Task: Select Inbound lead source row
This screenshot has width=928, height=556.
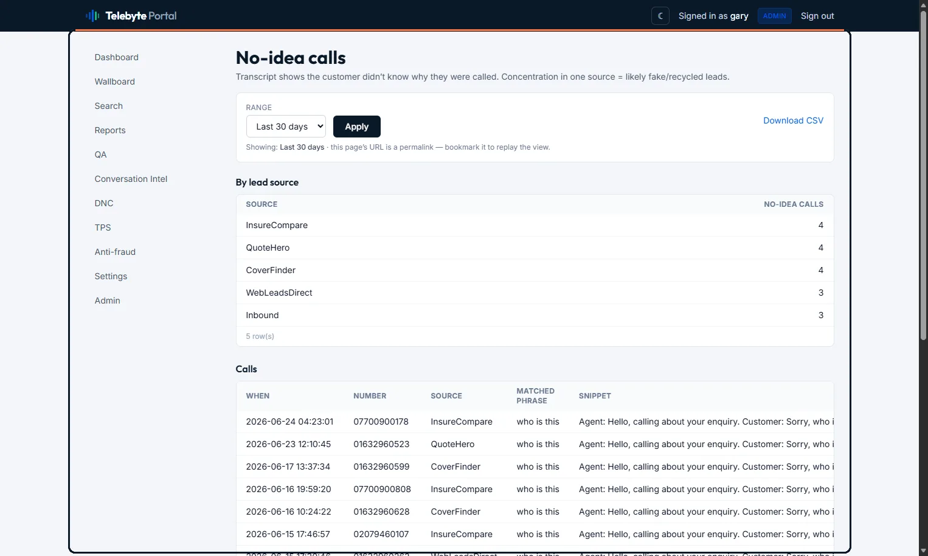Action: [x=535, y=315]
